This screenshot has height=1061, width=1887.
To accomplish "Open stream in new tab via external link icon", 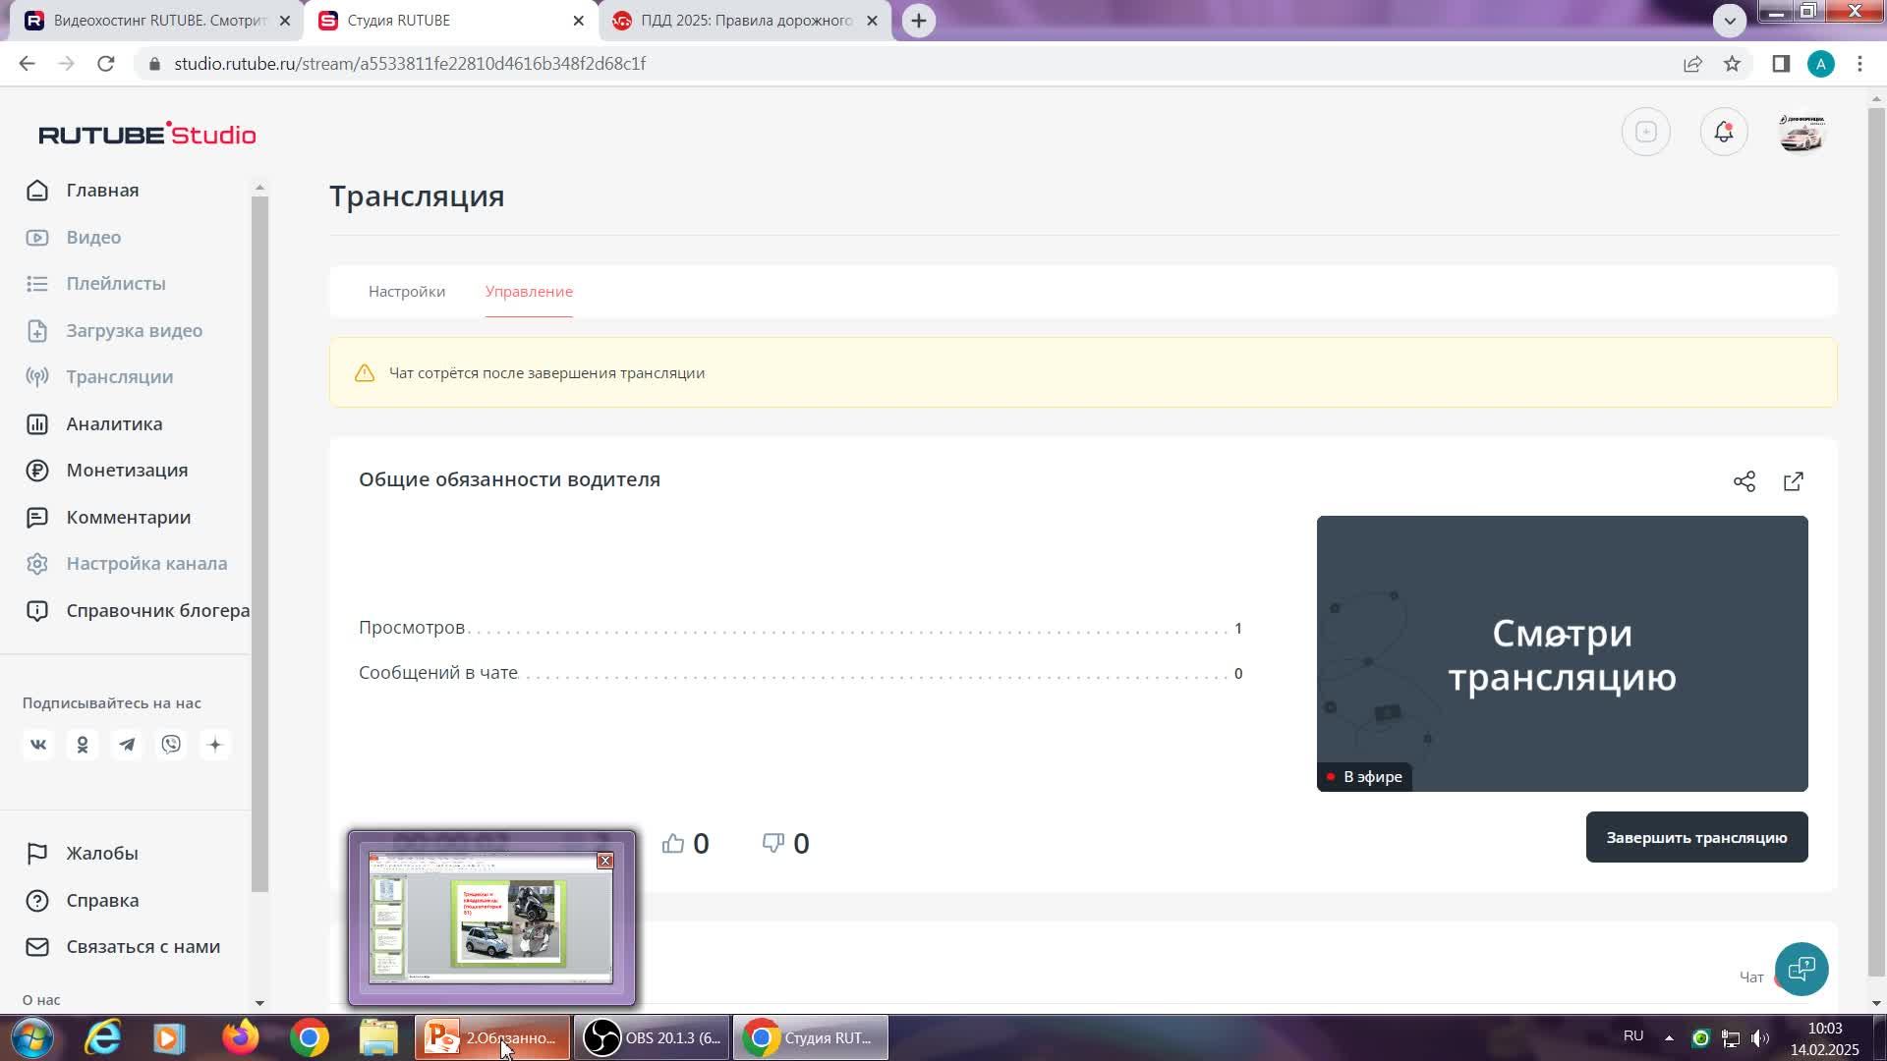I will 1795,480.
